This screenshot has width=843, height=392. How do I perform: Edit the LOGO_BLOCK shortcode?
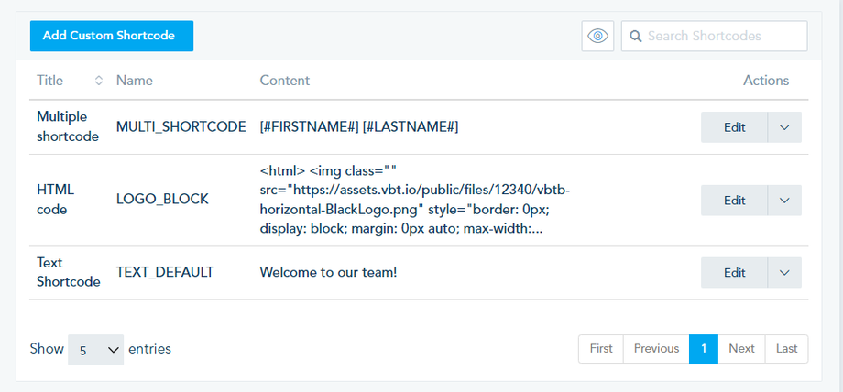coord(734,201)
